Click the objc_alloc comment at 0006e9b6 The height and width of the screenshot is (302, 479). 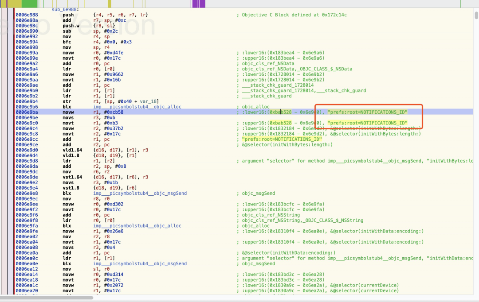pyautogui.click(x=256, y=107)
